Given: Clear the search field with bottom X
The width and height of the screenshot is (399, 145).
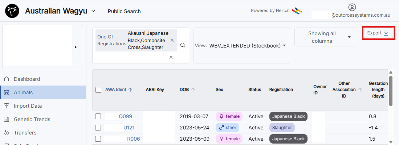Looking at the screenshot, I should pyautogui.click(x=171, y=57).
